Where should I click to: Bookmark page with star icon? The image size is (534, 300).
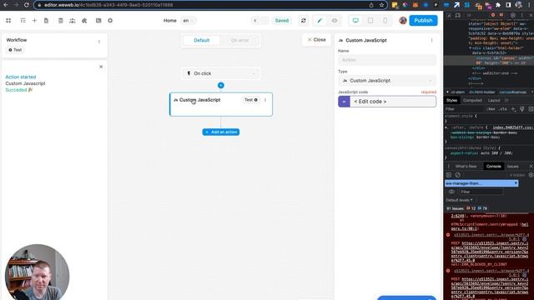pos(381,5)
